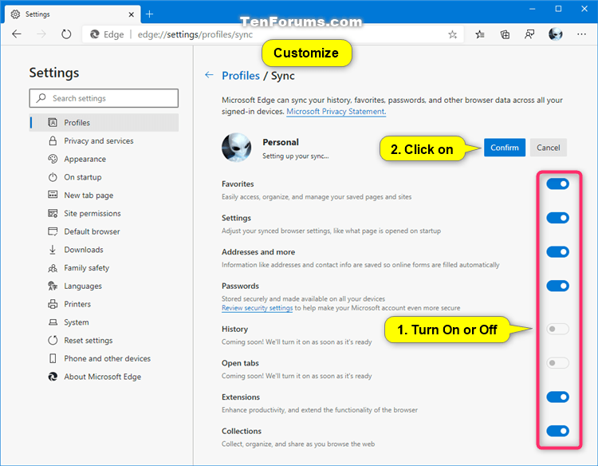This screenshot has height=466, width=598.
Task: Click the Profiles breadcrumb link
Action: [x=241, y=76]
